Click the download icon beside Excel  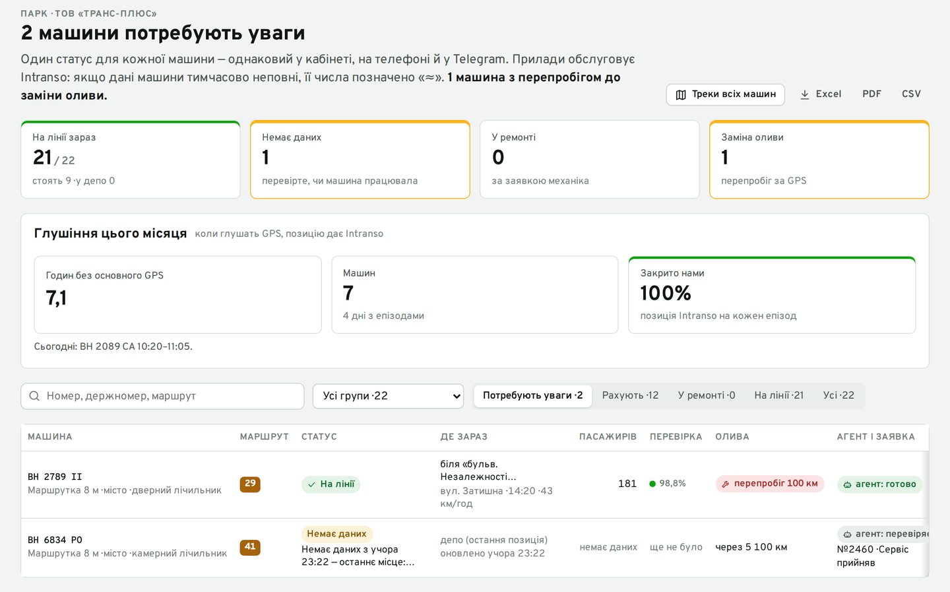805,94
